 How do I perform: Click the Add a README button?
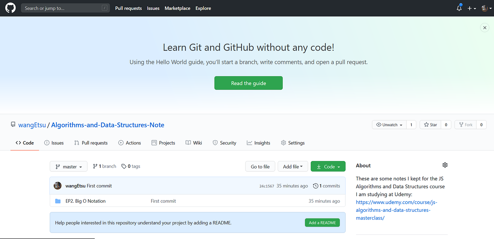[x=322, y=222]
